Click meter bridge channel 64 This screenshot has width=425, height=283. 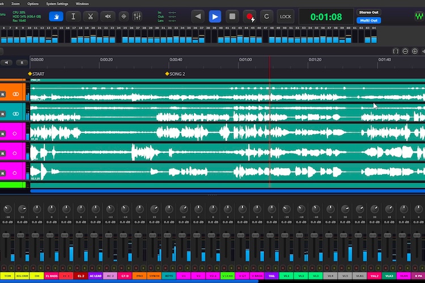(x=374, y=36)
